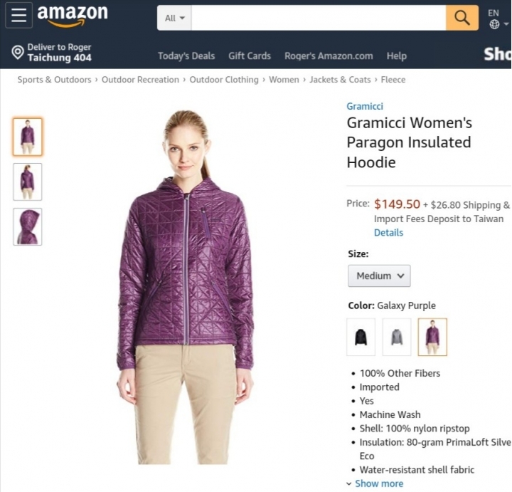
Task: Click the Gramicci brand link
Action: (365, 106)
